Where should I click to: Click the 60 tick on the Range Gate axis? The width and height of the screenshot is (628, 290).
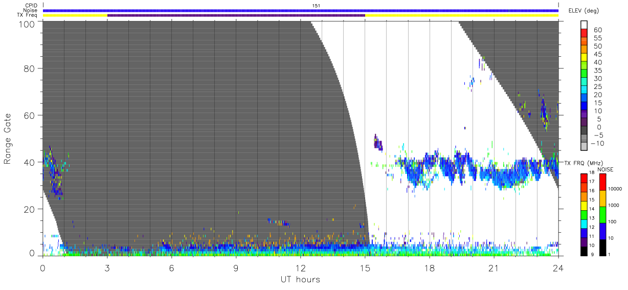coord(30,115)
